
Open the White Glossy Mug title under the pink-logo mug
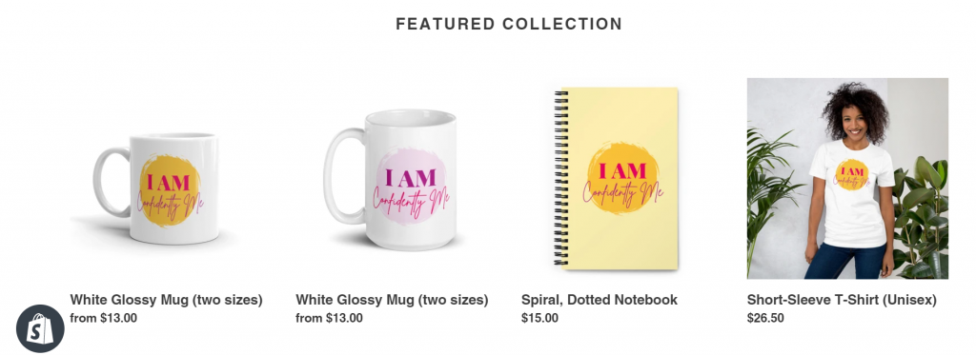point(392,300)
